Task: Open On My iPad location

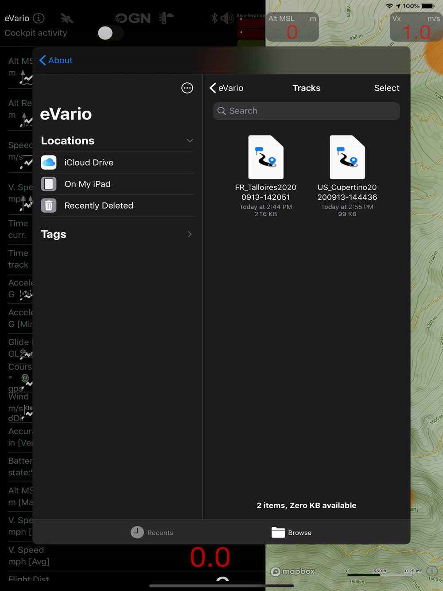Action: pos(117,184)
